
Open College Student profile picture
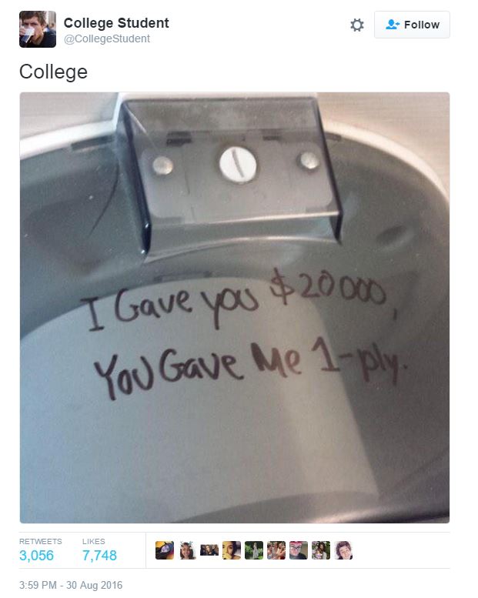click(38, 29)
